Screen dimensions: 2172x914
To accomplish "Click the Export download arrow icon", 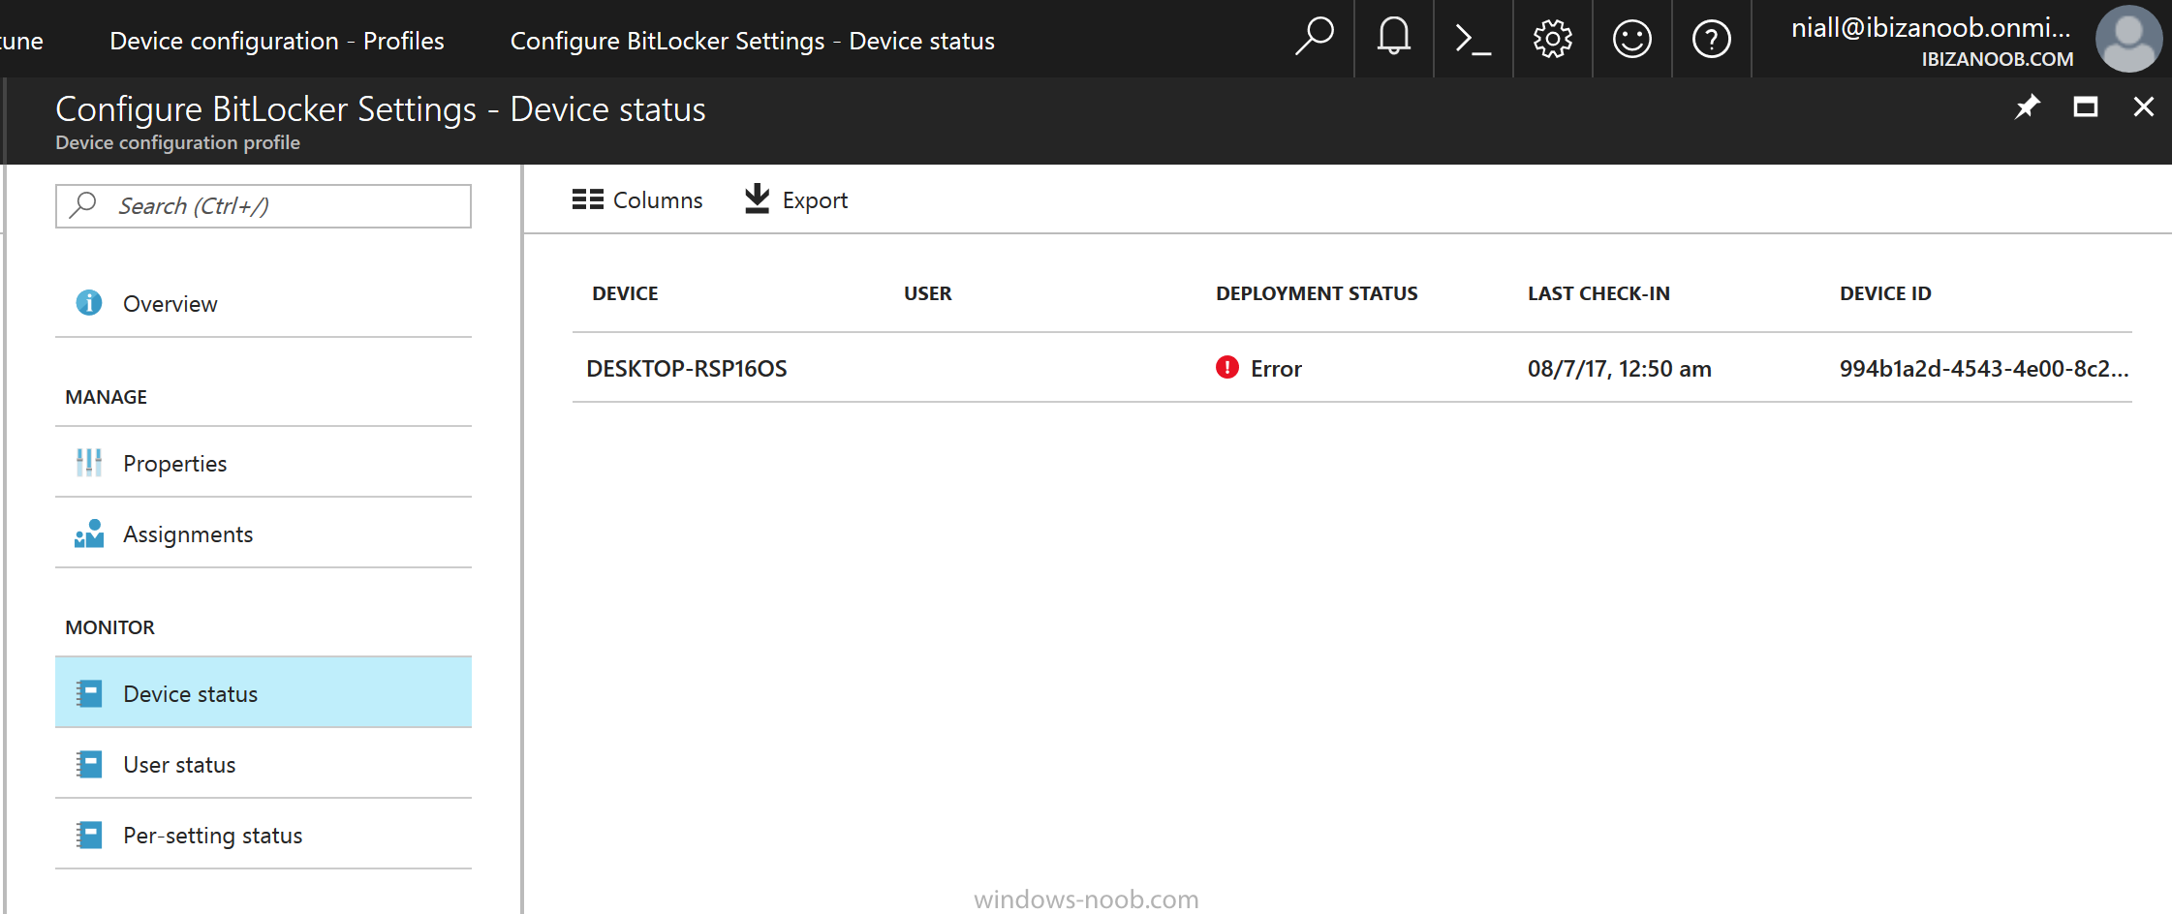I will tap(757, 198).
